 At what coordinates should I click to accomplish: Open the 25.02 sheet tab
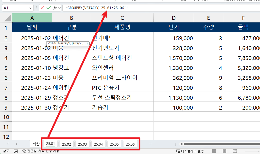tap(67, 144)
